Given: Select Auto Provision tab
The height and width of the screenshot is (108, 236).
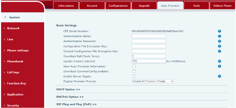Looking at the screenshot, I should 170,6.
